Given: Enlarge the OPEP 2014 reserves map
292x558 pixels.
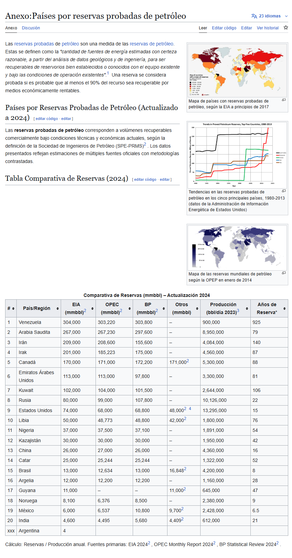Looking at the screenshot, I should 283,273.
